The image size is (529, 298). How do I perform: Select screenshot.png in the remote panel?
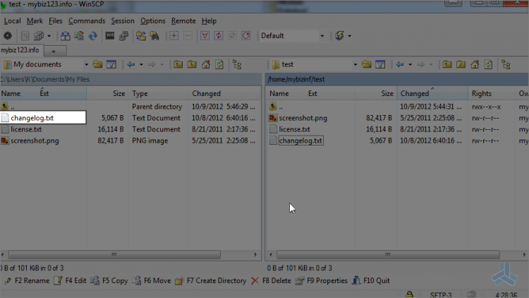click(x=303, y=118)
